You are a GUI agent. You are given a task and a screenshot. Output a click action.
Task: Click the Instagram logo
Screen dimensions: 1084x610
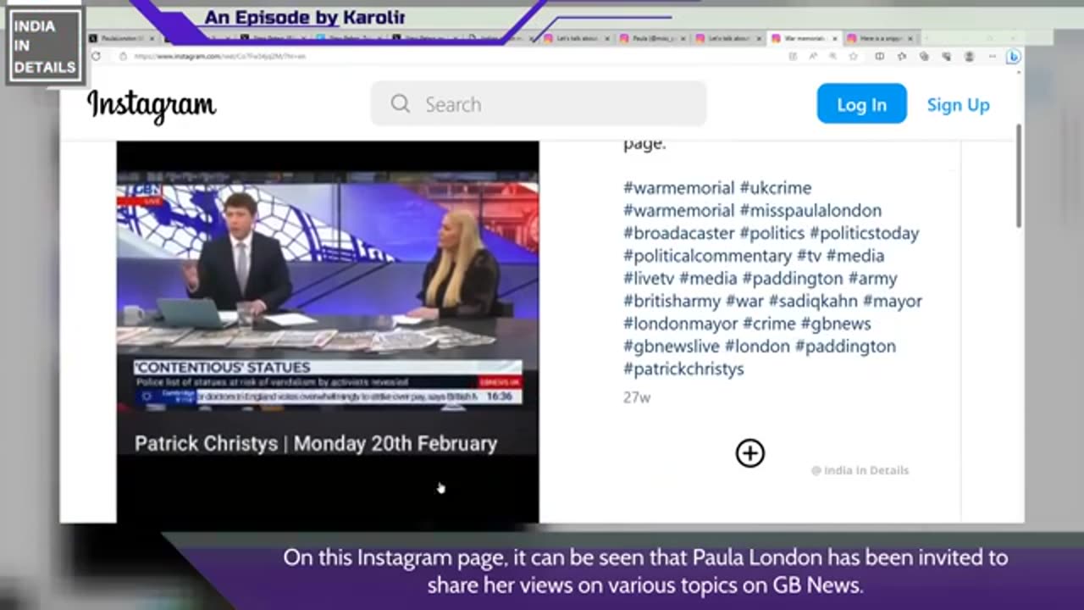pos(152,105)
